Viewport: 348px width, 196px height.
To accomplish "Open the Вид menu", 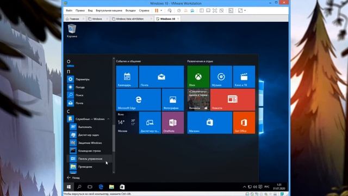I will click(x=90, y=10).
